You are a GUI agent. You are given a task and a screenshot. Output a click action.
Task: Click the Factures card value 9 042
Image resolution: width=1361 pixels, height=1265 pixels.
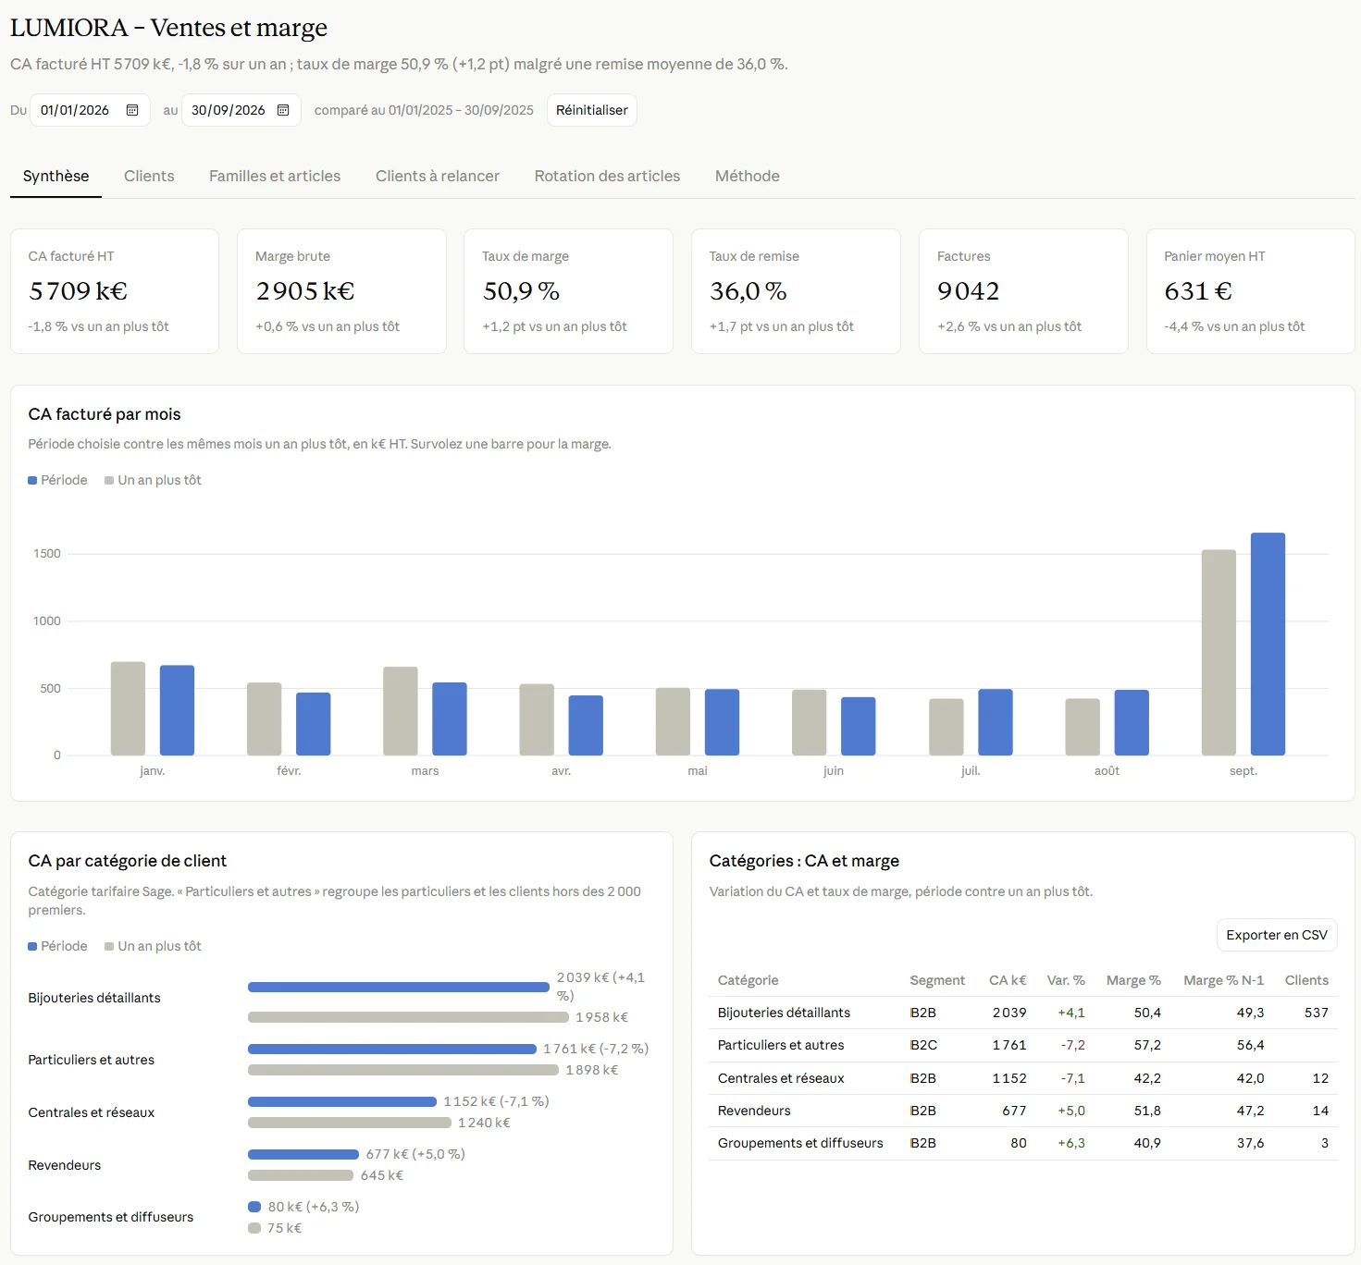click(x=969, y=291)
